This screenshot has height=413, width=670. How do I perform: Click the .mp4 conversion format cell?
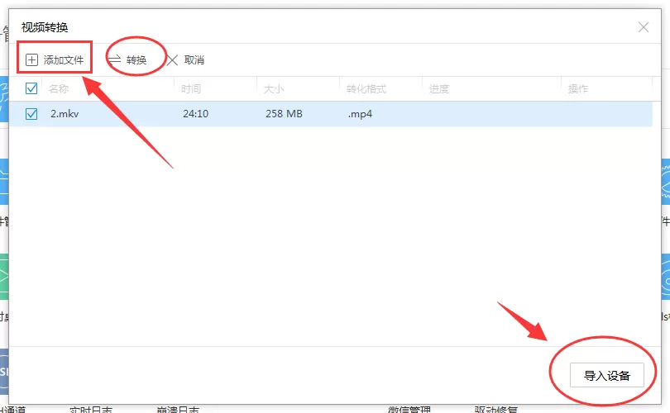pos(360,114)
